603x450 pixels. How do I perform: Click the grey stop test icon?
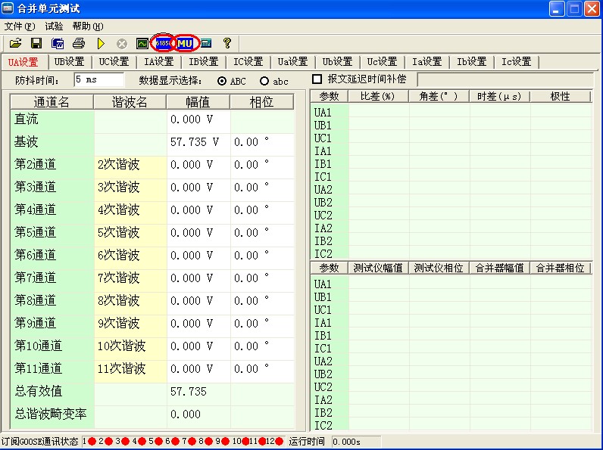pyautogui.click(x=121, y=44)
